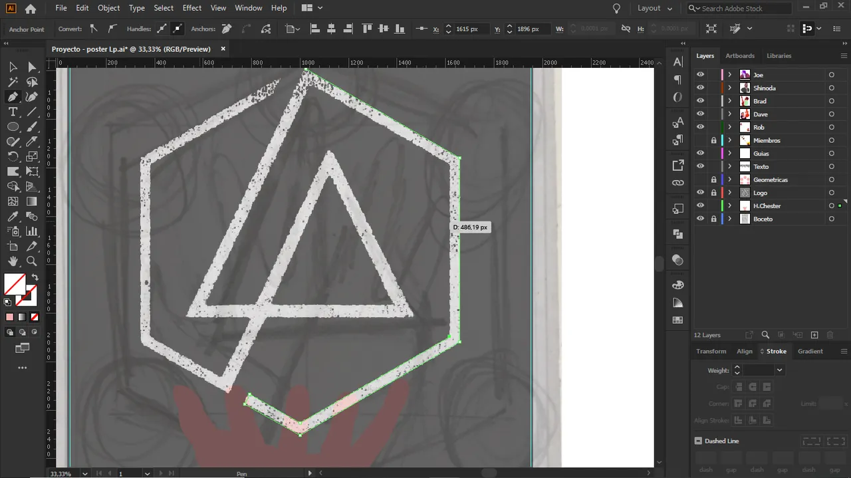Unlock the Logo layer
This screenshot has height=478, width=851.
(x=713, y=193)
